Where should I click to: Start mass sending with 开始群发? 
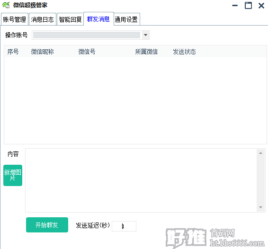[47, 225]
